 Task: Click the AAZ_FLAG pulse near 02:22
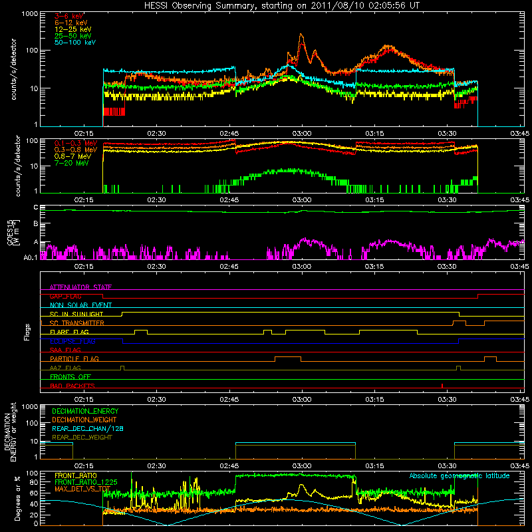pos(122,368)
